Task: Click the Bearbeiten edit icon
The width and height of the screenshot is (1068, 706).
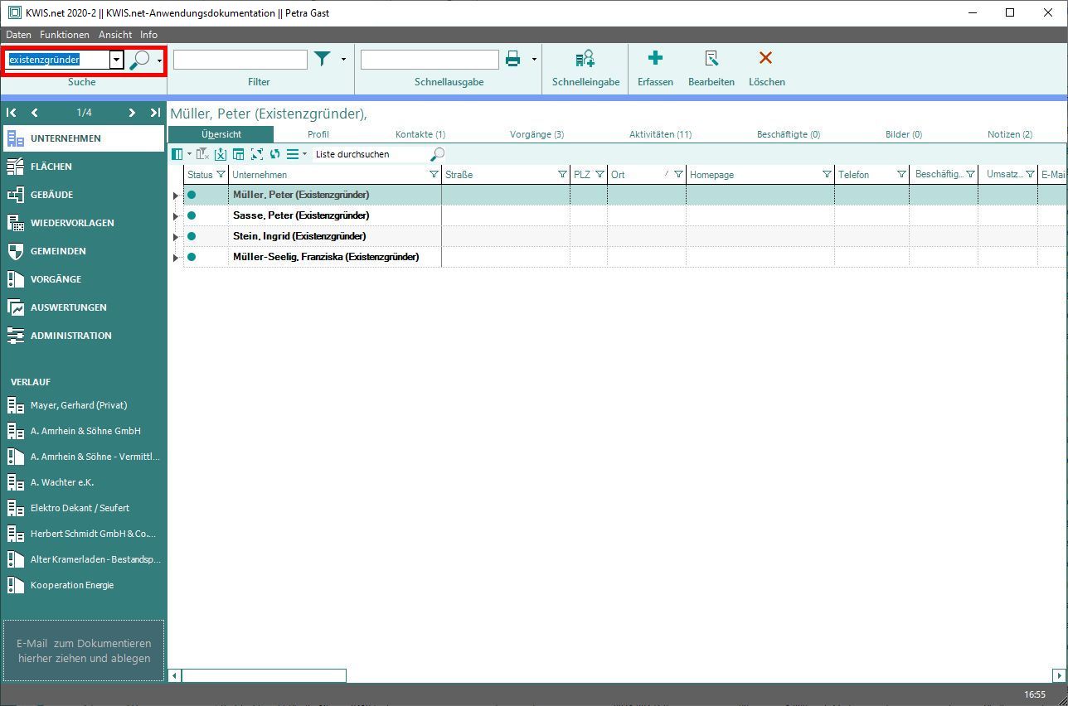Action: 711,58
